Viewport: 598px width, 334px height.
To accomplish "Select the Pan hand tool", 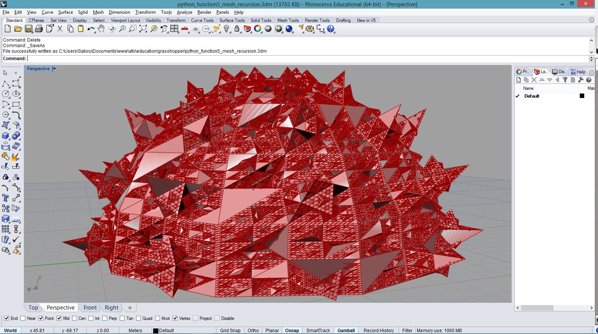I will point(101,29).
